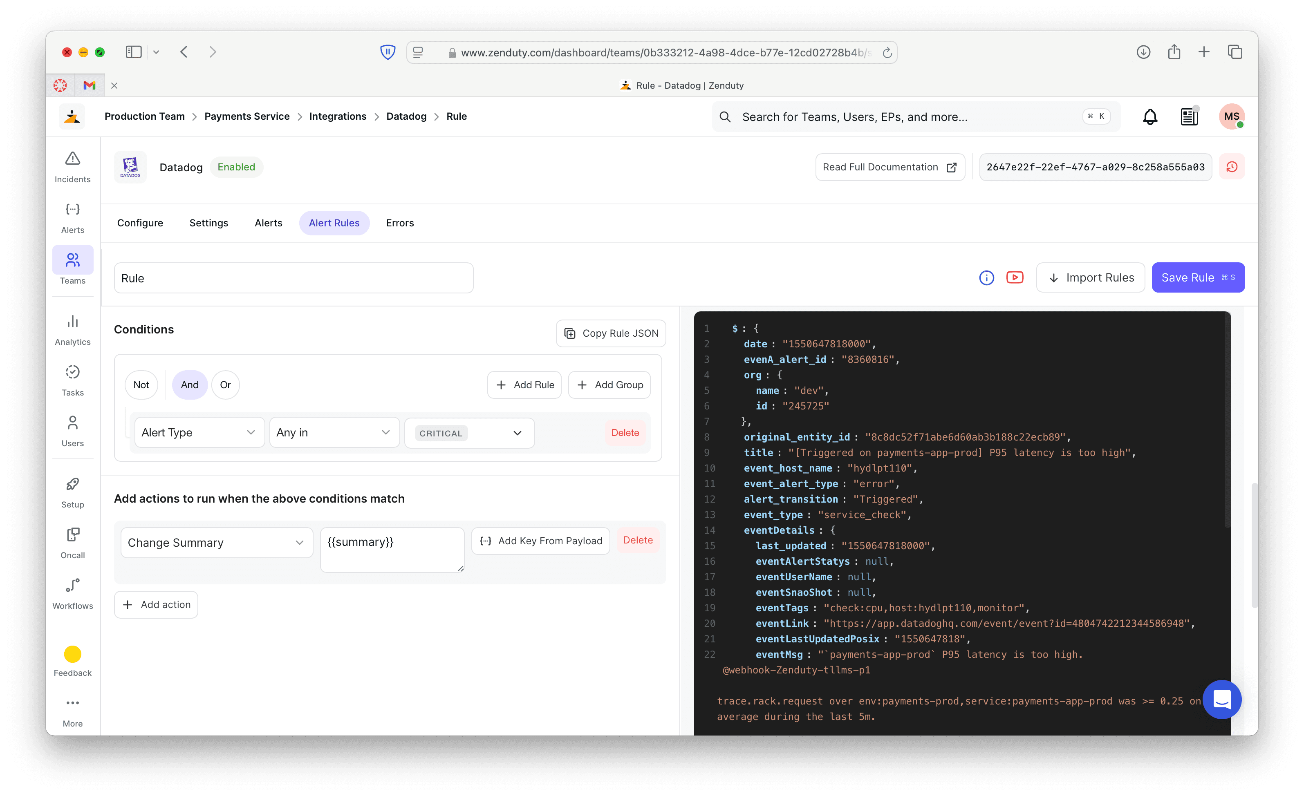1304x796 pixels.
Task: Click Safari share icon
Action: pos(1174,52)
